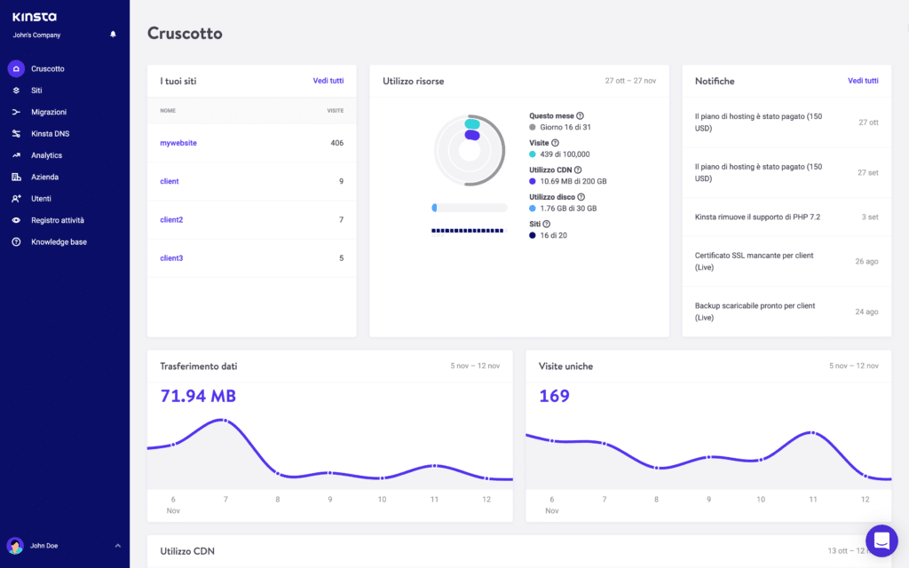
Task: Click the notification bell icon
Action: 113,35
